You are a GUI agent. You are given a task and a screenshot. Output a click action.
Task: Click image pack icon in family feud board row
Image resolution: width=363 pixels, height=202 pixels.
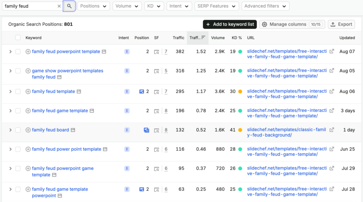click(146, 130)
